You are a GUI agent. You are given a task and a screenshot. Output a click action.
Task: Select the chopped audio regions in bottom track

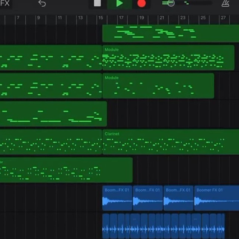coord(164,226)
